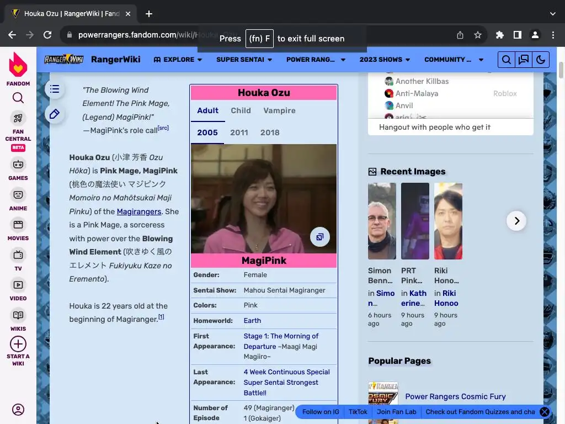Screen dimensions: 565x424
Task: Open the browser extensions puzzle icon
Action: point(500,35)
